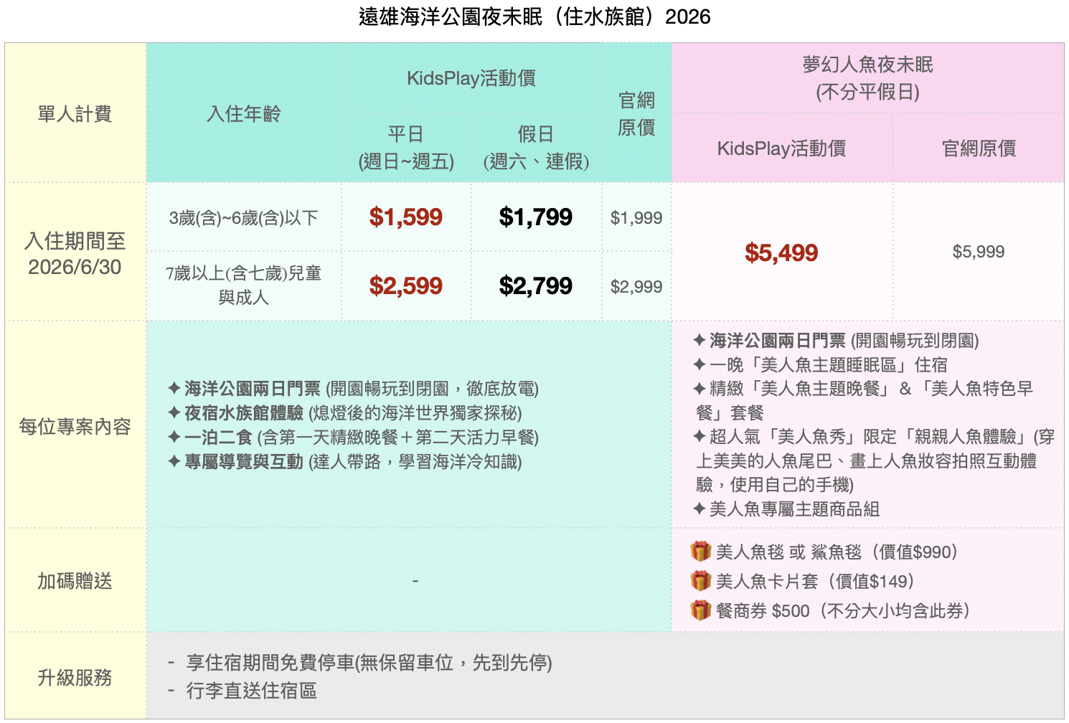Screen dimensions: 1069x723
Task: Select the star bullet before 一泊二食
Action: [x=174, y=438]
